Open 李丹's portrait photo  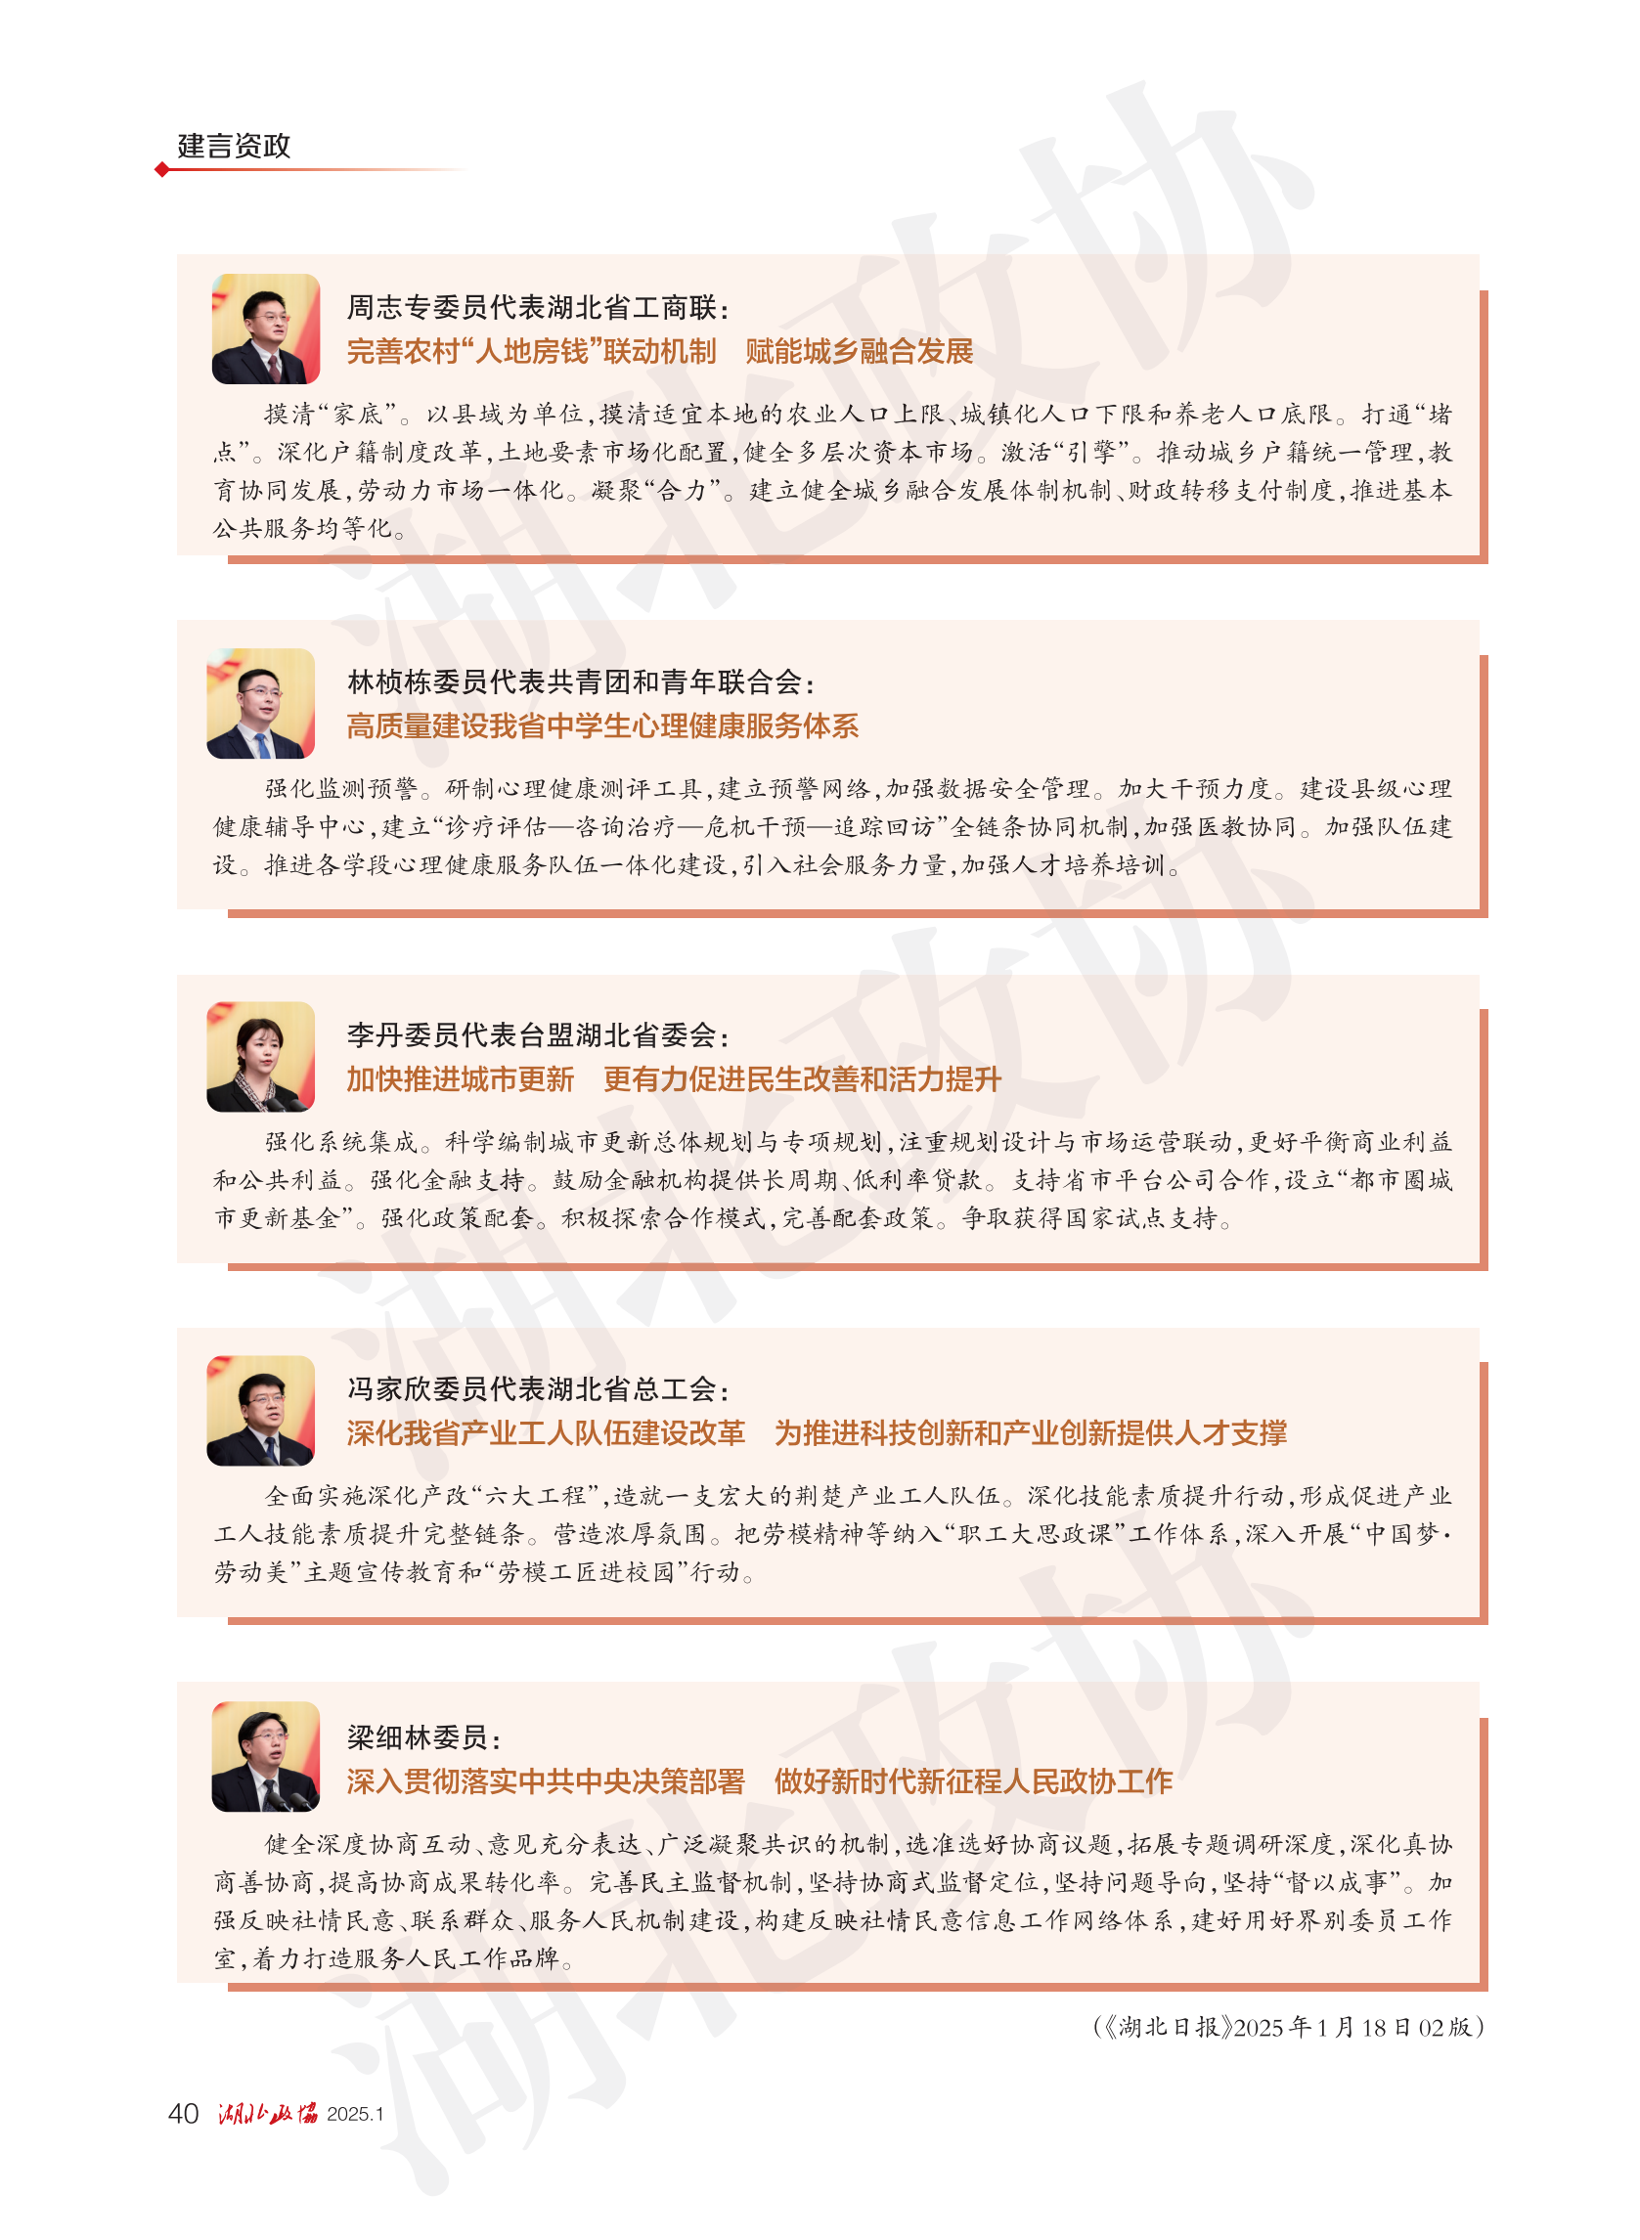click(x=261, y=1057)
